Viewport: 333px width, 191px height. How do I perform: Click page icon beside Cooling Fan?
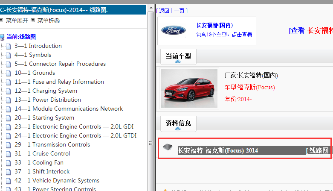9,163
